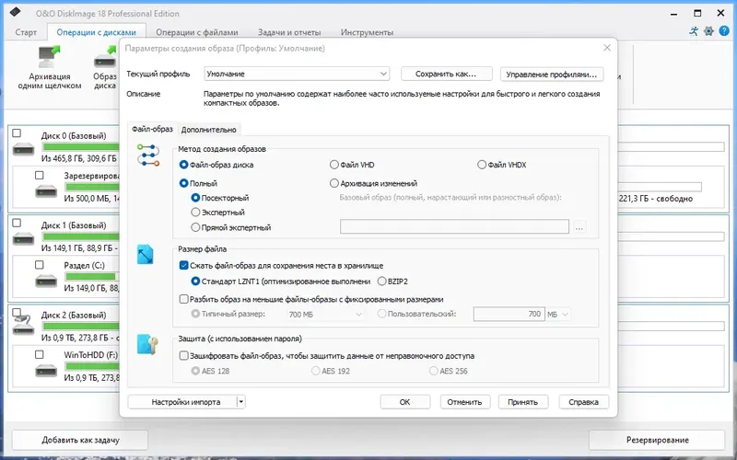
Task: Expand Настройки импорта dropdown arrow
Action: (x=240, y=402)
